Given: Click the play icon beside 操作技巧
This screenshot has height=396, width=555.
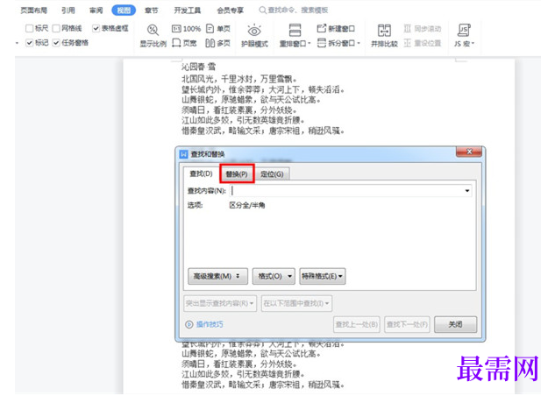Looking at the screenshot, I should coord(189,324).
